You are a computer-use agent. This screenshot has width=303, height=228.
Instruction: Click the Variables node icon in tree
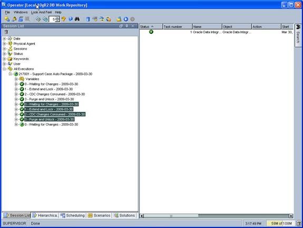click(22, 79)
